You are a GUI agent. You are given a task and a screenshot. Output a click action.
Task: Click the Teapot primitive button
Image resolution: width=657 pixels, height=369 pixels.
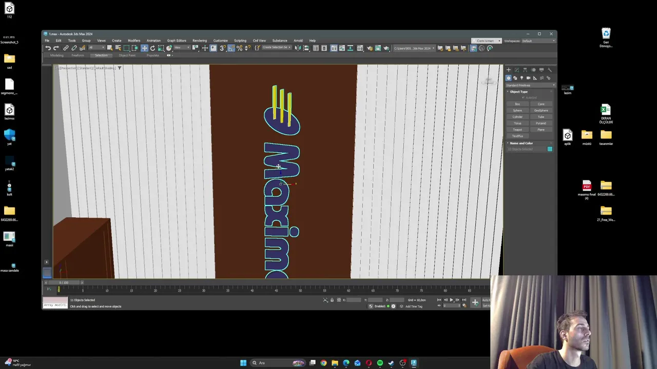pos(517,130)
